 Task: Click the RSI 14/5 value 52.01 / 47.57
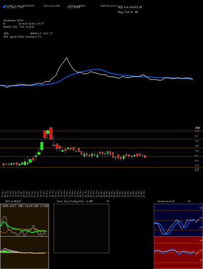(31, 24)
